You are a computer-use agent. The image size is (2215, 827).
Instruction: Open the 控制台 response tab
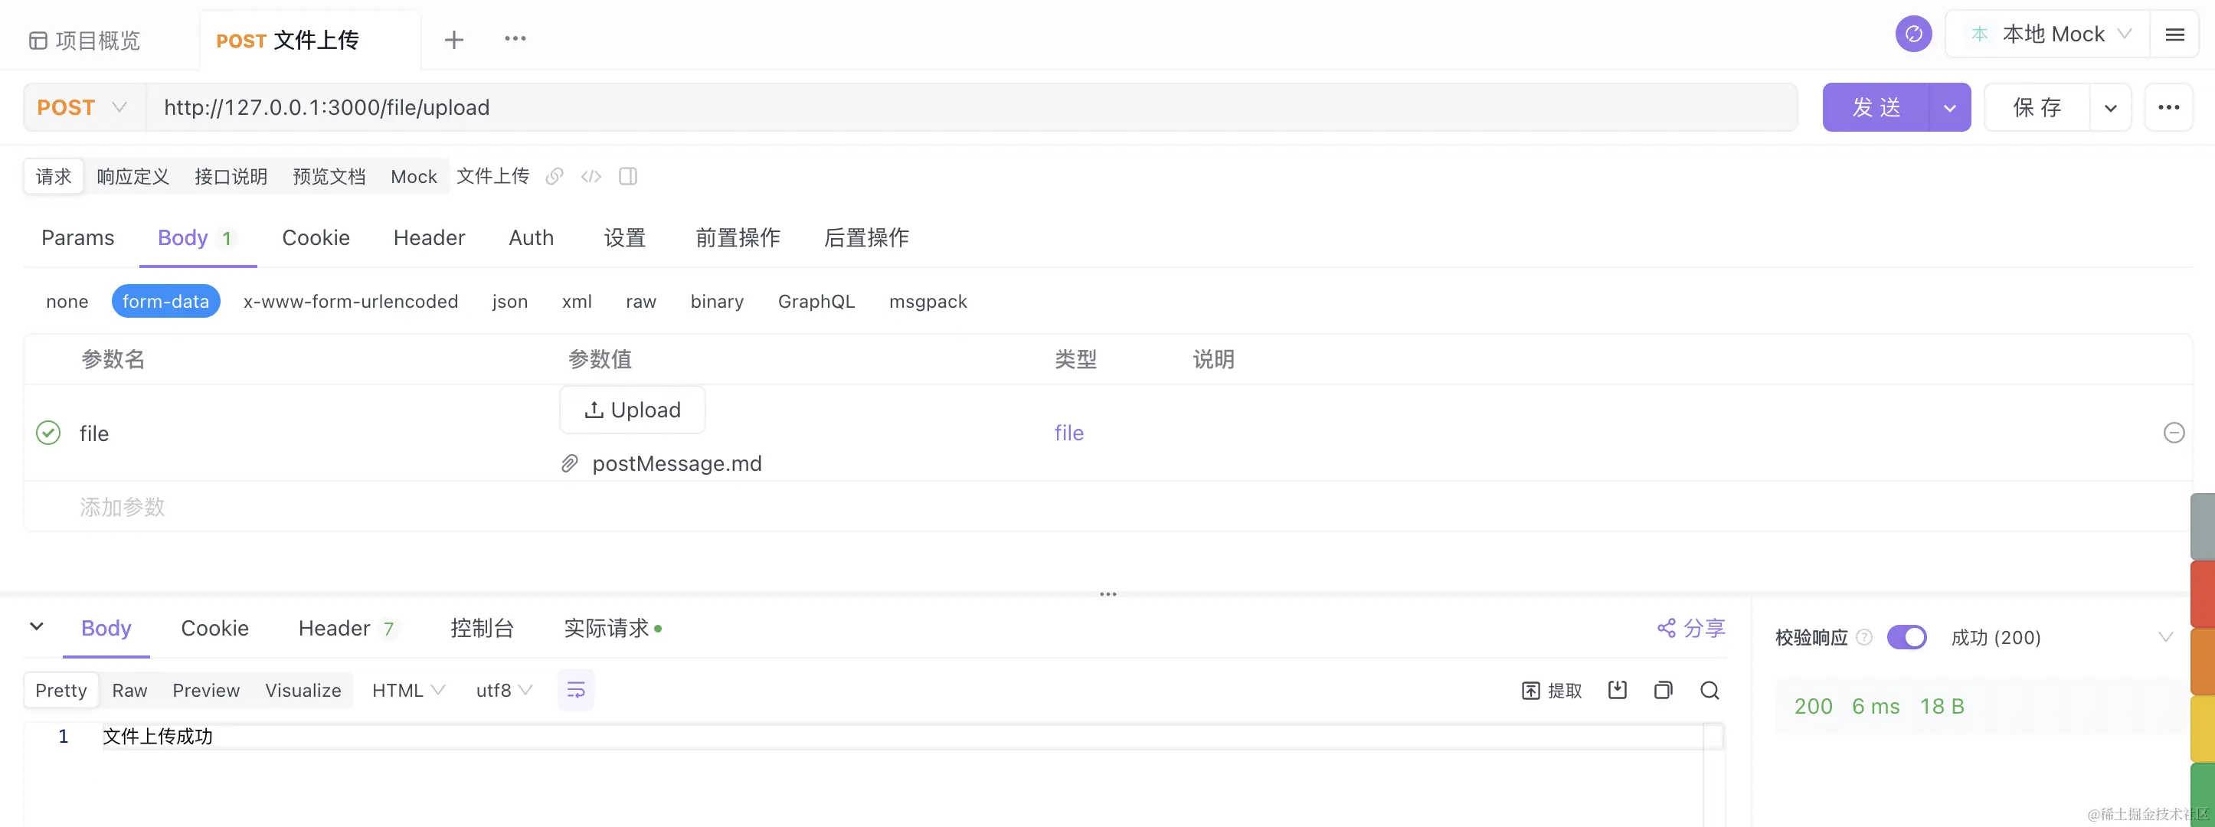tap(482, 629)
